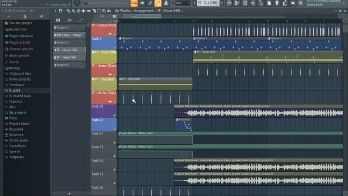Choose the Select marquee tool
Viewport: 348px width, 196px height.
point(99,11)
